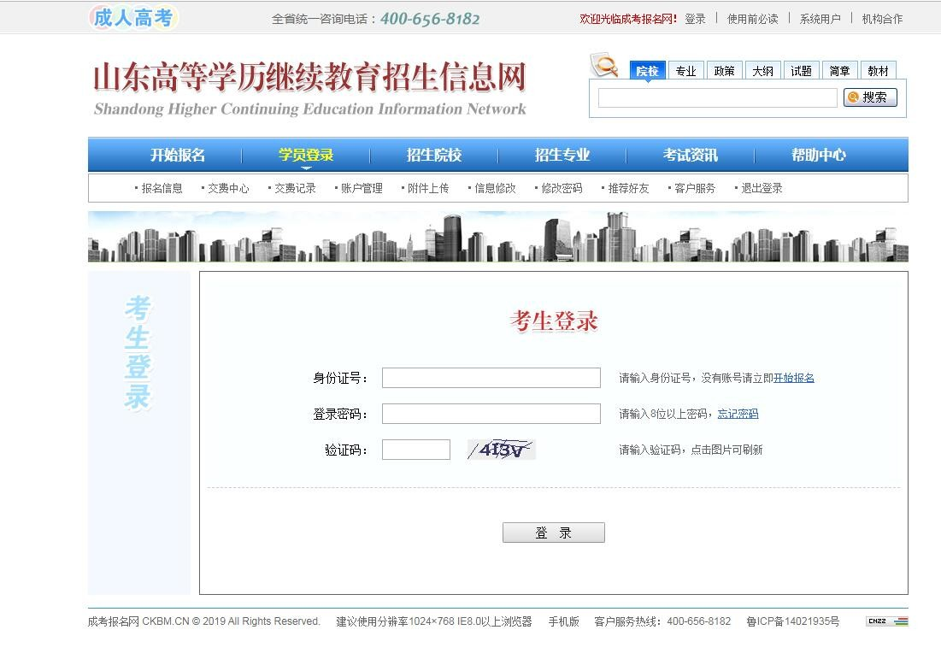Screen dimensions: 941x665
Task: Go to 推荐好友 submenu item
Action: click(628, 188)
